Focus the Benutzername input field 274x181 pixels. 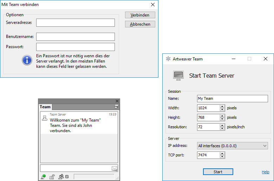click(x=76, y=37)
